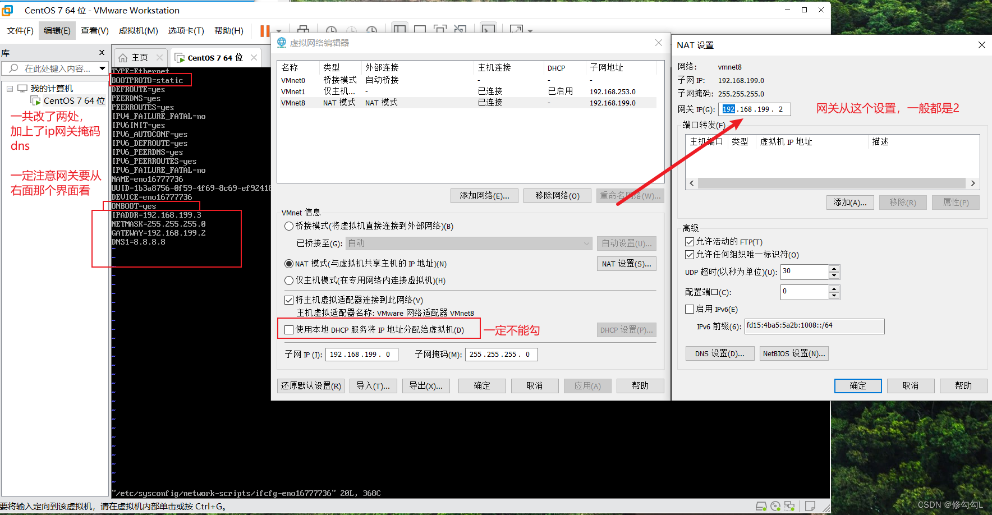Select 桥接模式 radio button
992x515 pixels.
289,226
